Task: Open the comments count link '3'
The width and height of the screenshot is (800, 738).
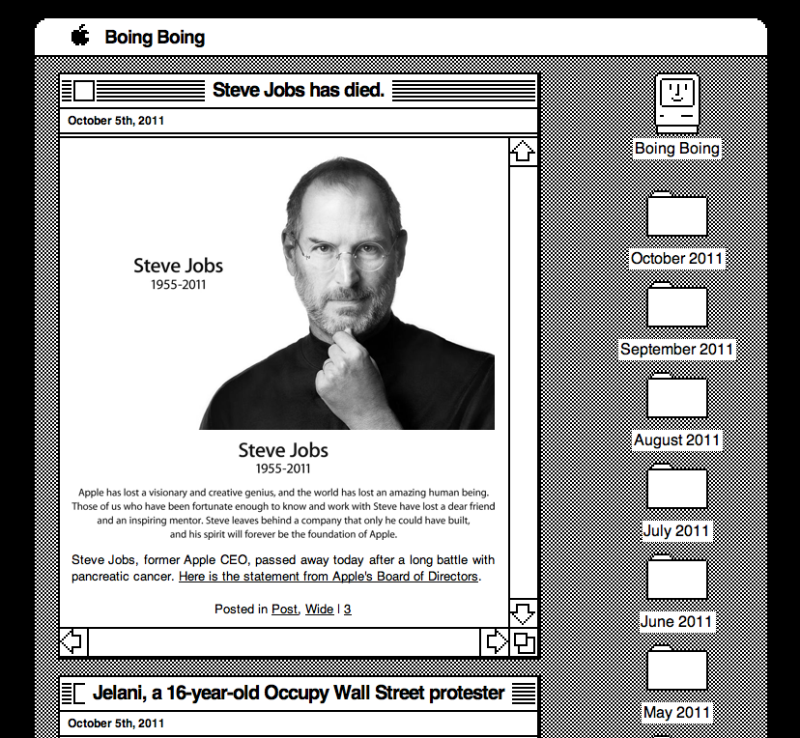Action: (x=348, y=610)
